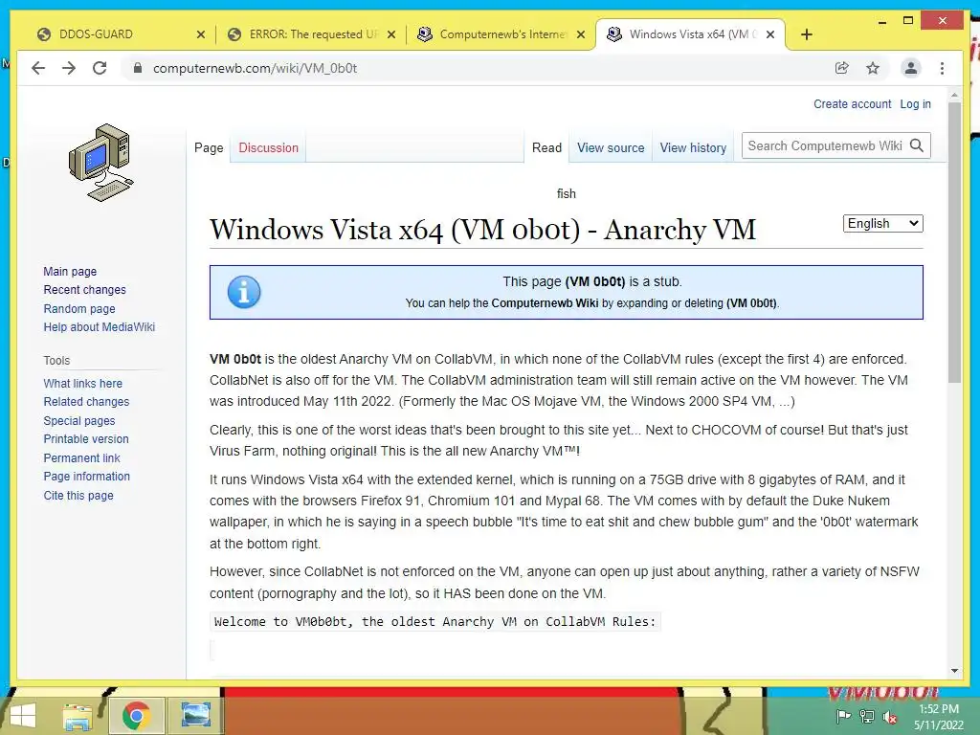Click the padlock site info icon

(x=138, y=68)
